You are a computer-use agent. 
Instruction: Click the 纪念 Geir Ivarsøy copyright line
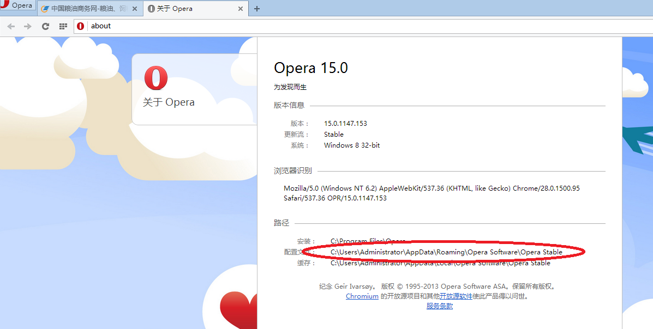(x=438, y=286)
